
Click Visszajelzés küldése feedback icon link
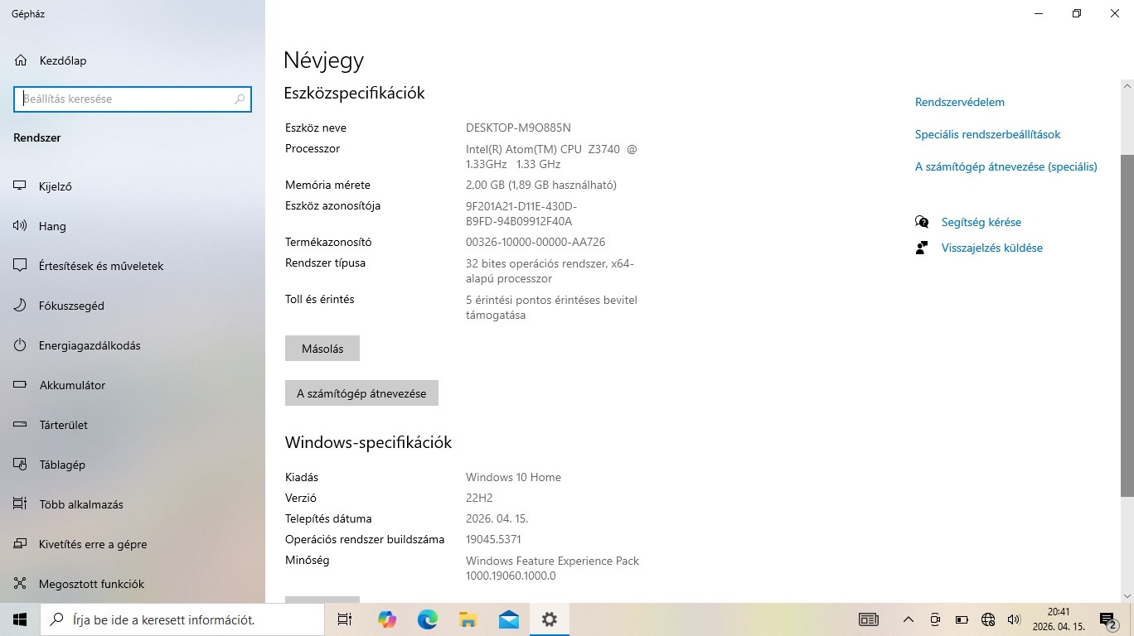tap(979, 248)
